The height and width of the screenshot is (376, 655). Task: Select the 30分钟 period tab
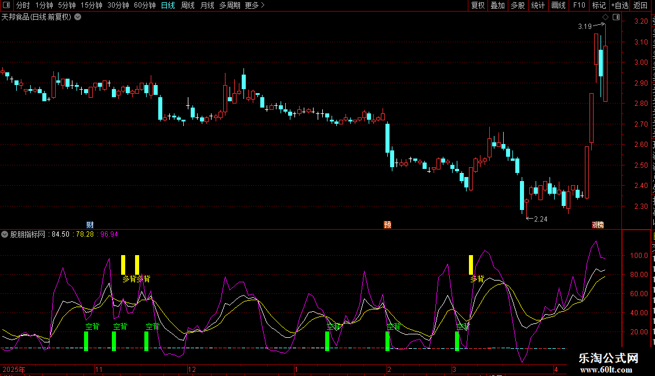118,5
